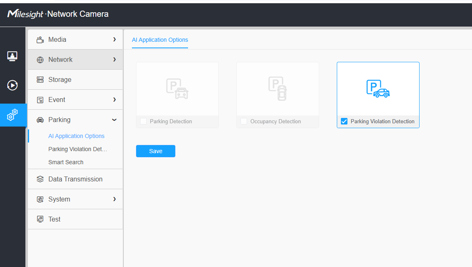
Task: Click the Media menu label
Action: pos(57,39)
